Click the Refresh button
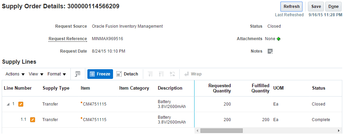This screenshot has height=136, width=344. tap(292, 7)
